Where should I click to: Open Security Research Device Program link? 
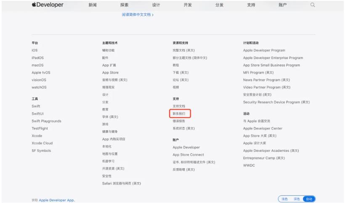(276, 102)
